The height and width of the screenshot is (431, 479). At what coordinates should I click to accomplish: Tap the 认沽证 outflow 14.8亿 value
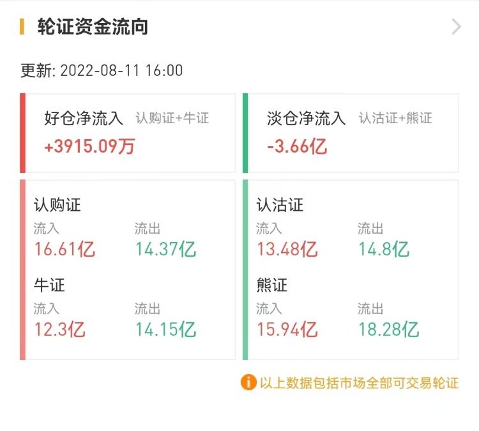coord(383,248)
